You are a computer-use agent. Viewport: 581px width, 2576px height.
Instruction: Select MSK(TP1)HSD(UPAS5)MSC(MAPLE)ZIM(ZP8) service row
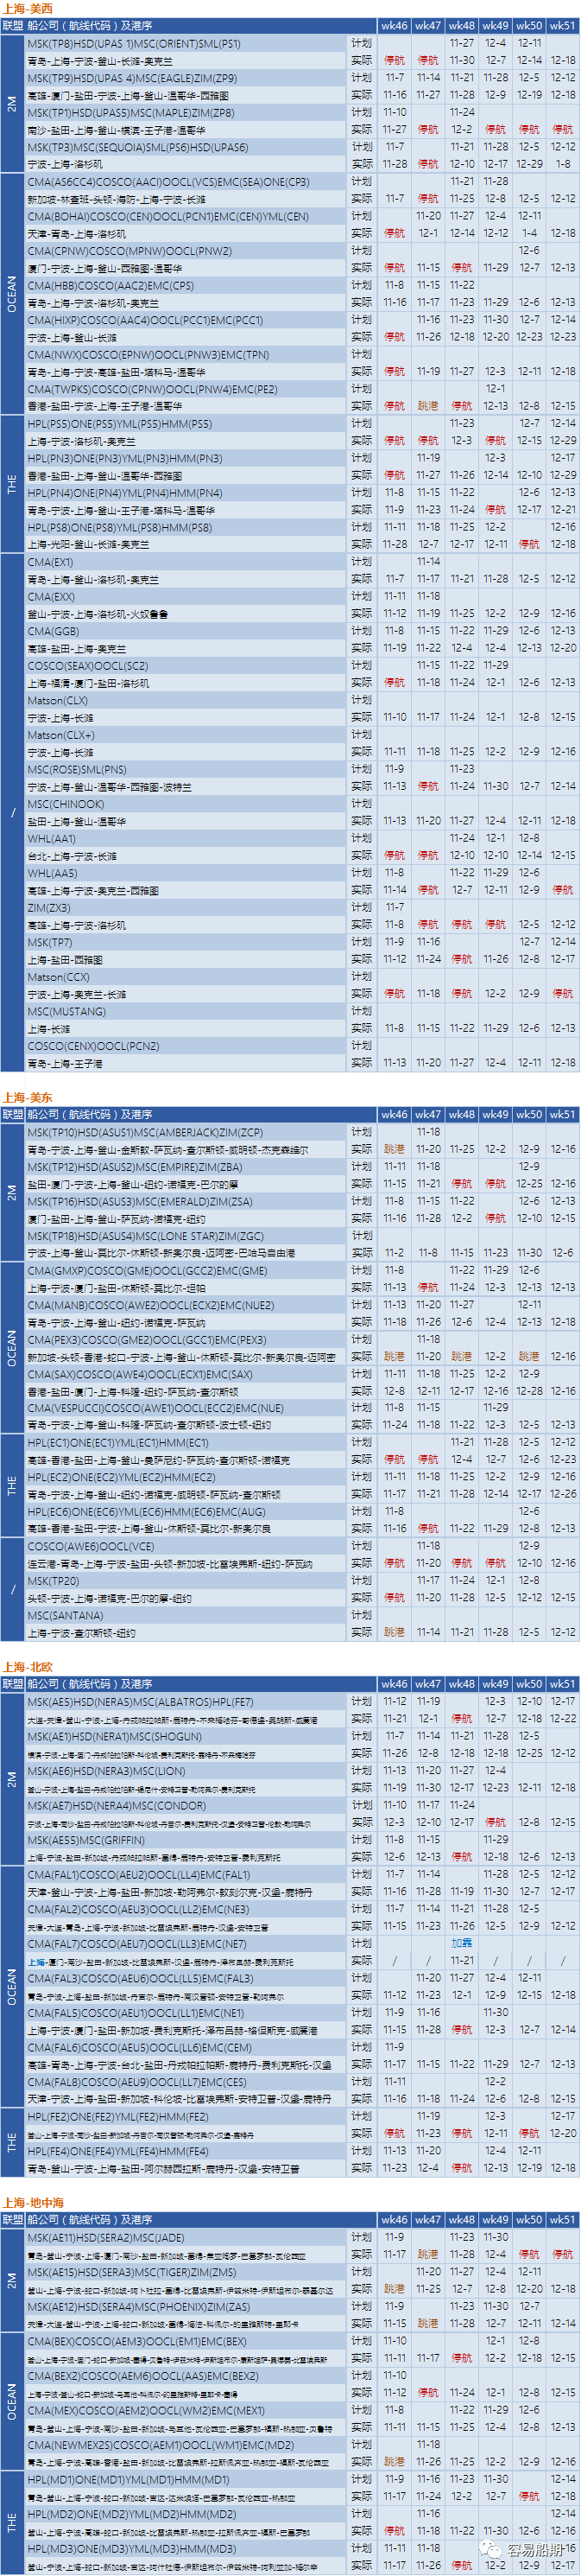pyautogui.click(x=301, y=113)
